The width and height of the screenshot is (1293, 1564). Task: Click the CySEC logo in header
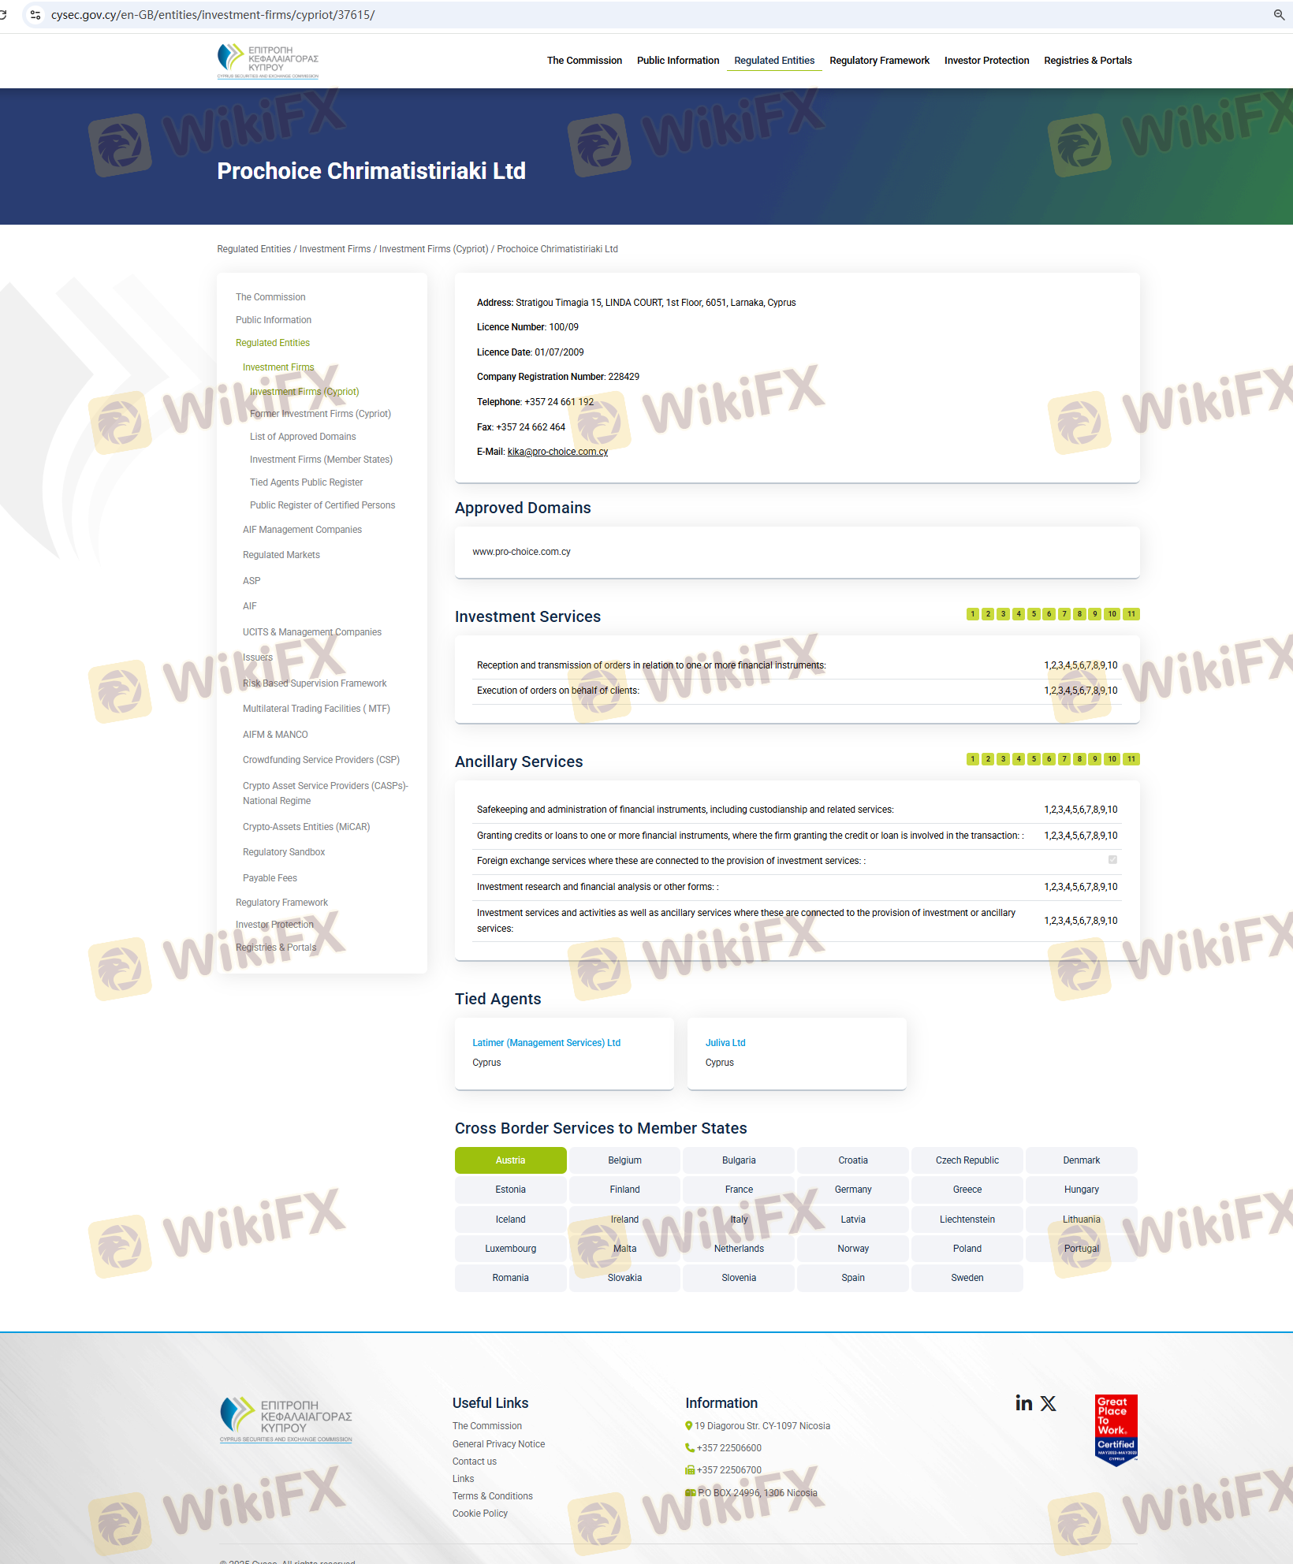268,61
